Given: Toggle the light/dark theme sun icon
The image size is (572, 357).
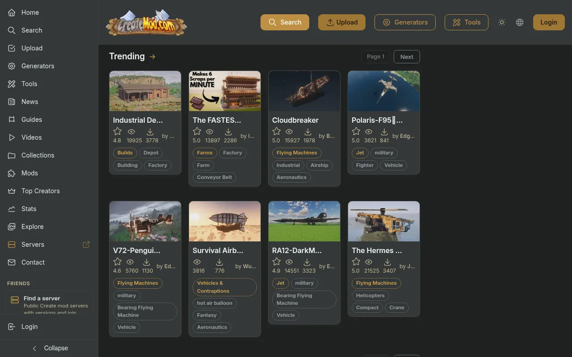Looking at the screenshot, I should pyautogui.click(x=502, y=22).
